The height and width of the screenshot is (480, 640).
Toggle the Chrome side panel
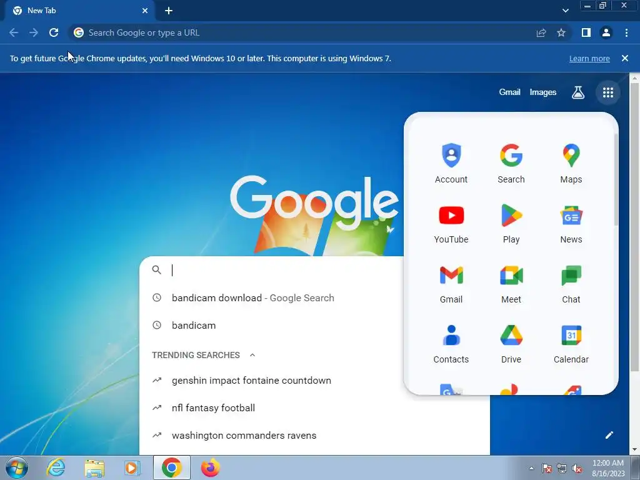[x=586, y=32]
